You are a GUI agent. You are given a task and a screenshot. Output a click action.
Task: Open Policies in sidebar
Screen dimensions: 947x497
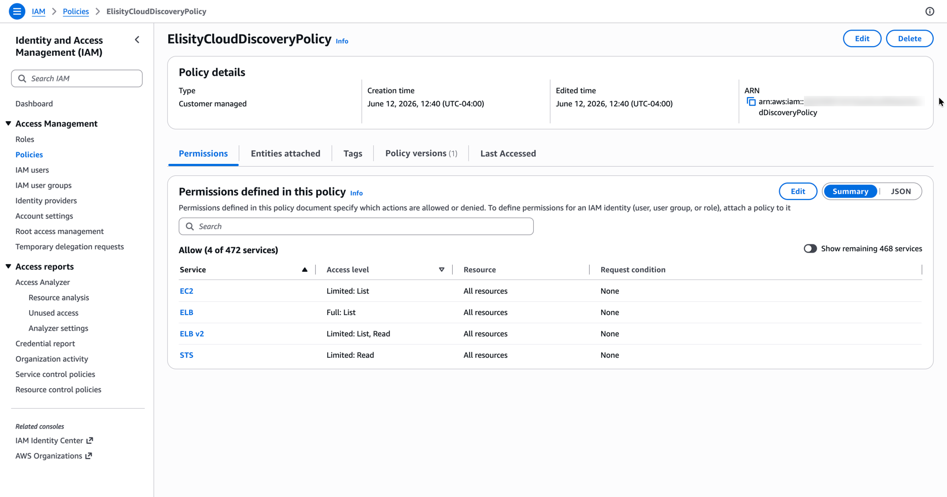click(29, 155)
